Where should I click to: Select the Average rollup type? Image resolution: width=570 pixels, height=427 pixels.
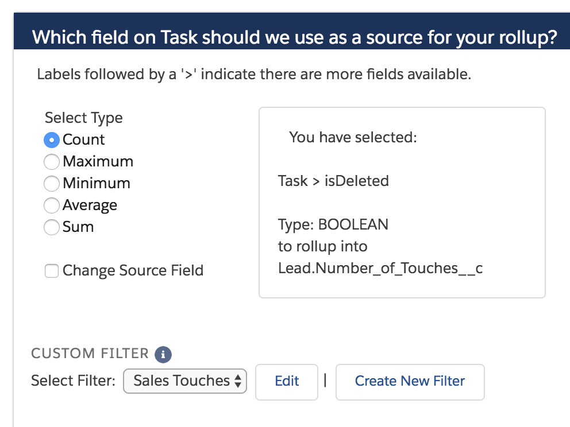pos(52,205)
